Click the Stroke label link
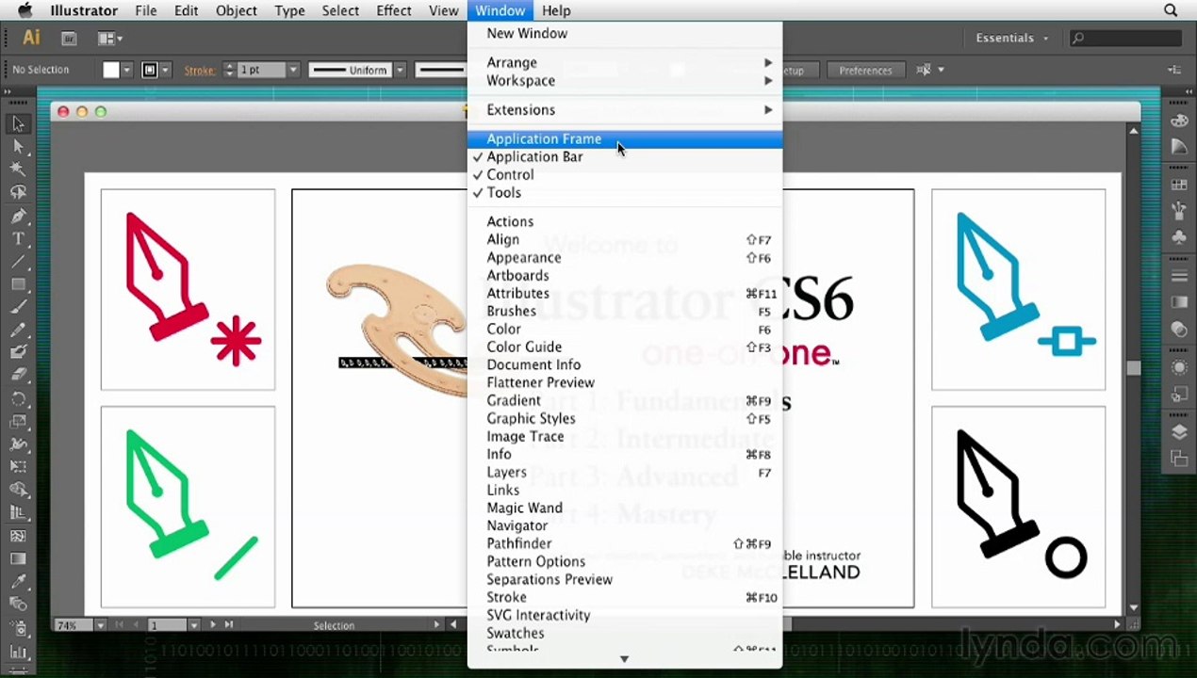 [x=199, y=70]
